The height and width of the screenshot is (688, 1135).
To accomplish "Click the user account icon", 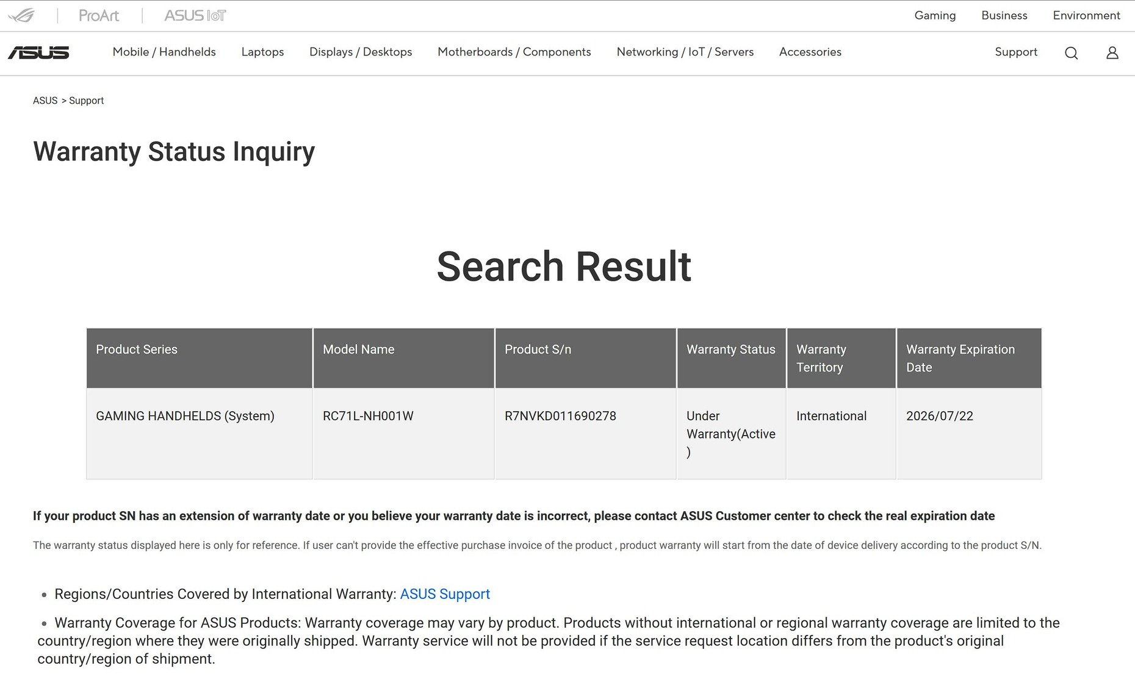I will pos(1112,53).
